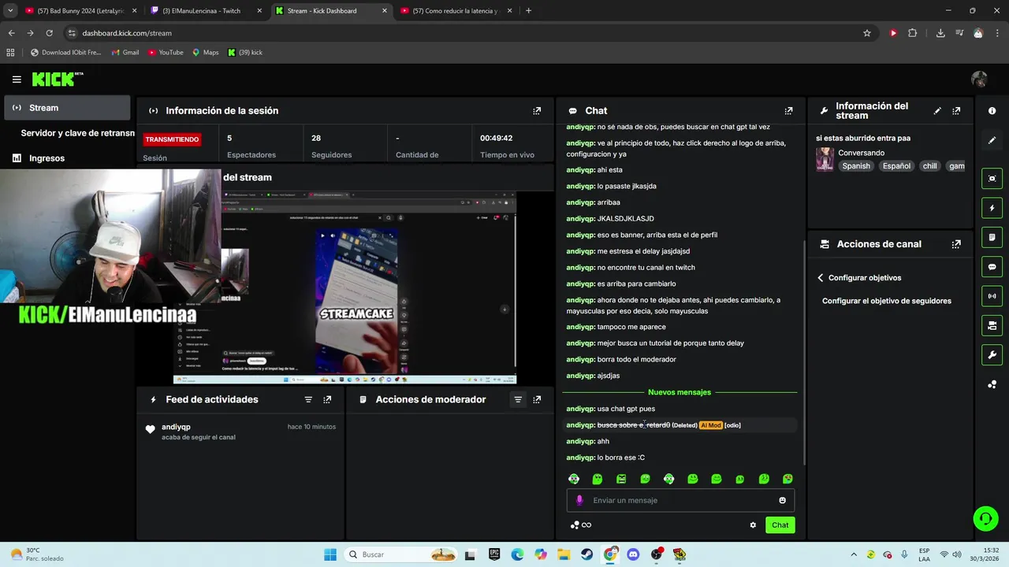
Task: Edit stream info with the pencil icon
Action: [x=937, y=111]
